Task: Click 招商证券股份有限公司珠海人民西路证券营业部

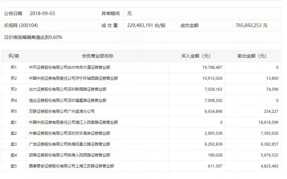Action: (x=70, y=155)
